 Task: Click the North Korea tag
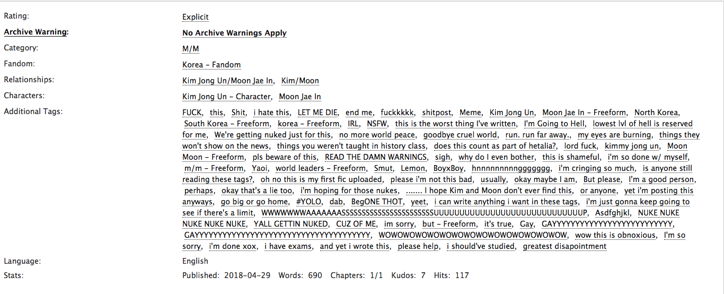657,113
